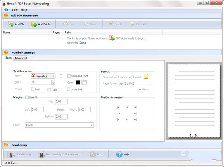This screenshot has height=167, width=224.
Task: Click the numbering format description note icon
Action: tap(146, 77)
